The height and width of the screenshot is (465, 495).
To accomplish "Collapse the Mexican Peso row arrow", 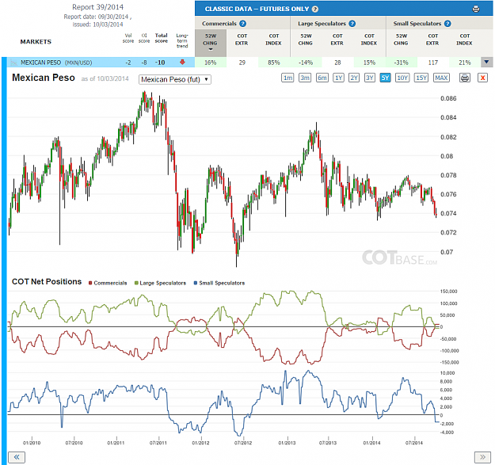I will pyautogui.click(x=486, y=63).
